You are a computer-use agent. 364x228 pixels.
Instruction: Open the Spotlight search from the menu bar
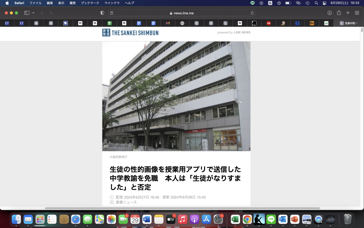coord(316,3)
